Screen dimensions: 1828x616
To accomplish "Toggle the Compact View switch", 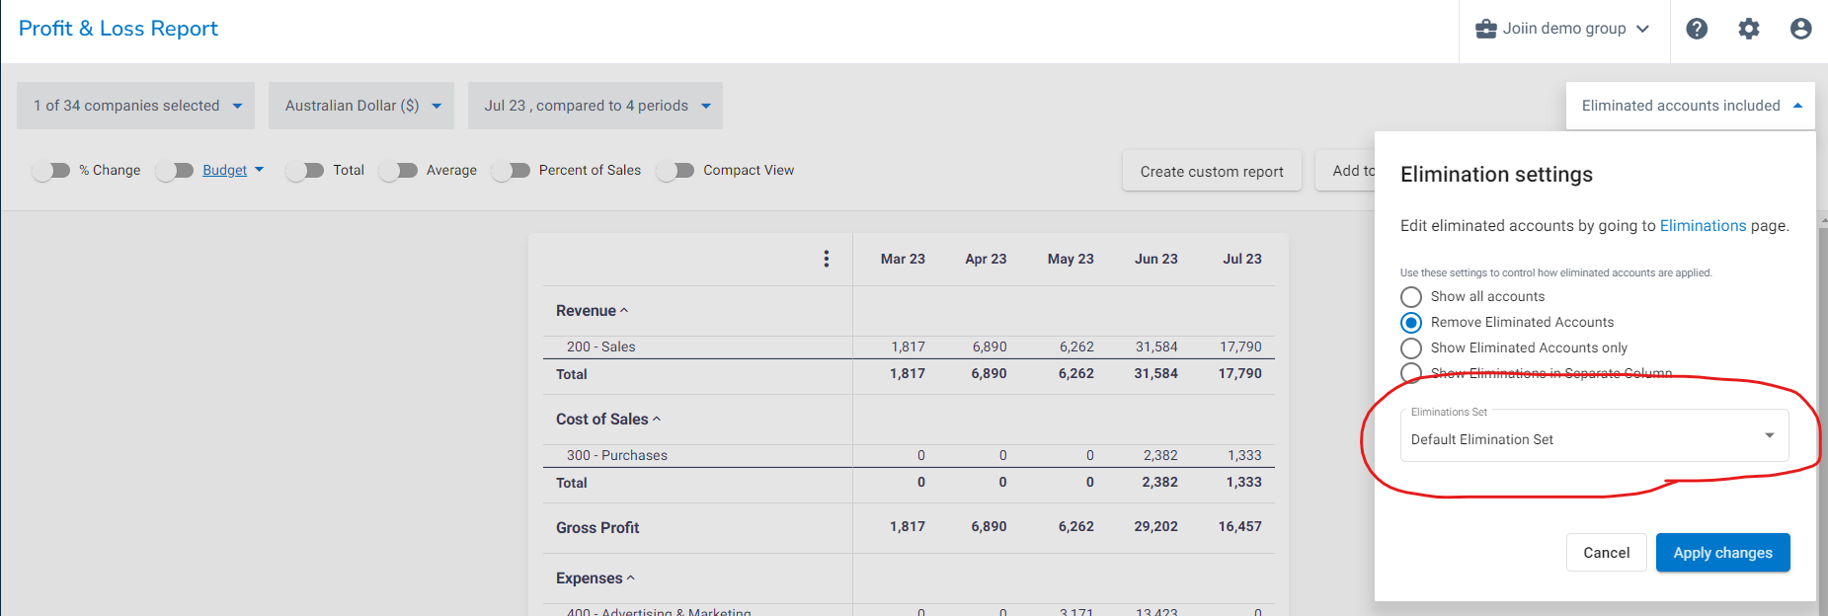I will [676, 171].
